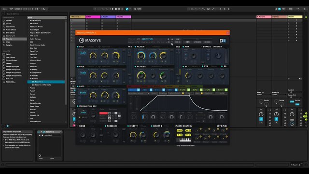Click the Master volume knob in Massive
309x174 pixels.
click(x=218, y=56)
